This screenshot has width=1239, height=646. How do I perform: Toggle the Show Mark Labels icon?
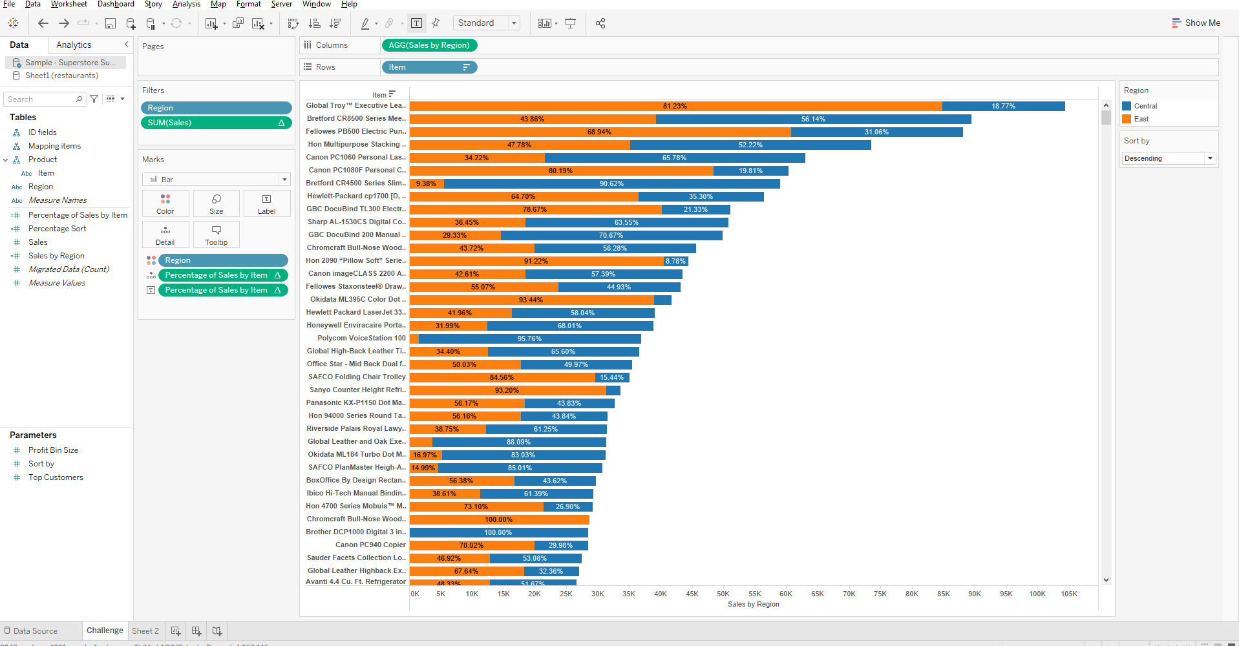coord(416,22)
